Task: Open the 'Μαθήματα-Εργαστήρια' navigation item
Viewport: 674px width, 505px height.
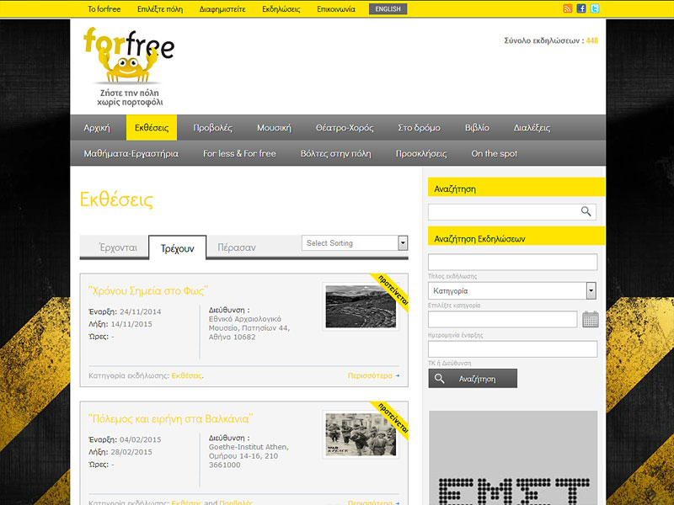Action: pos(131,153)
